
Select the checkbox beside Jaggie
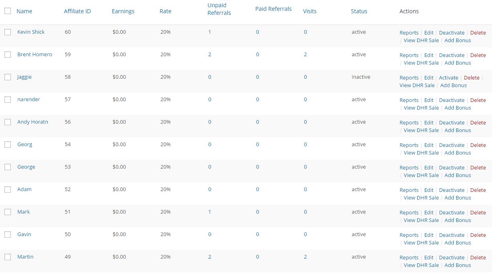click(8, 77)
